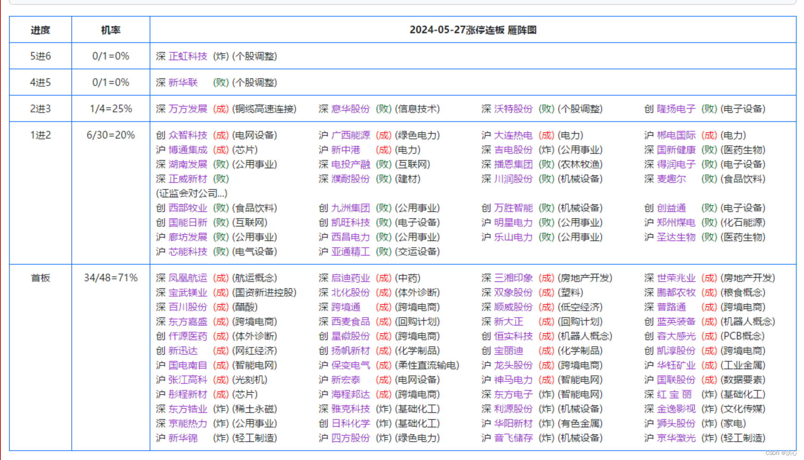Click the 国电南自 stock link
Viewport: 804px width, 460px height.
tap(187, 365)
